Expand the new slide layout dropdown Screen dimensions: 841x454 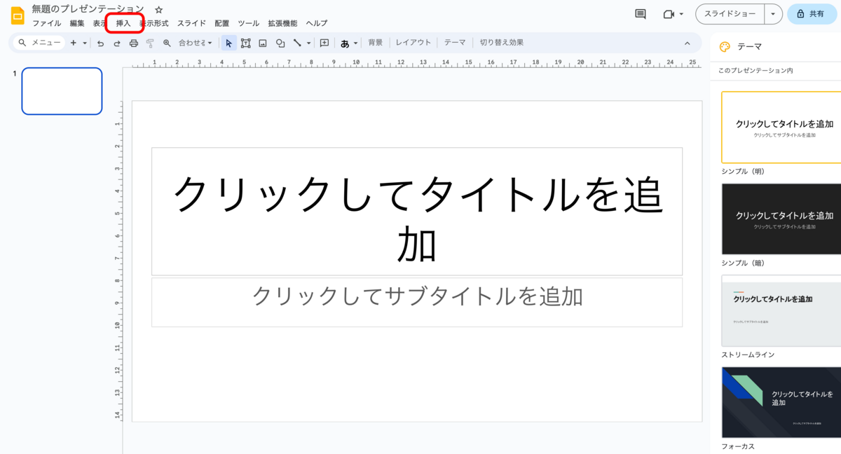pyautogui.click(x=85, y=43)
